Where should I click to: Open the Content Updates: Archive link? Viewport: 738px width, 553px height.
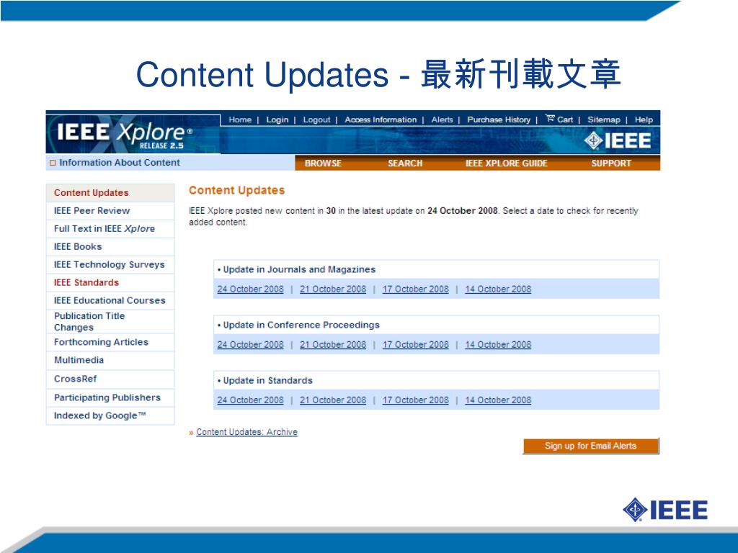(x=246, y=432)
